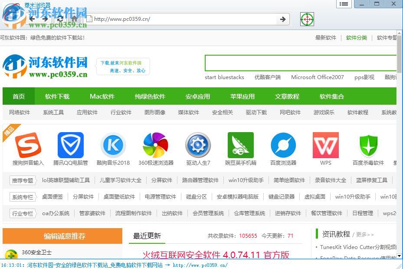Open the Wandoujia phone assistant icon

(x=241, y=145)
